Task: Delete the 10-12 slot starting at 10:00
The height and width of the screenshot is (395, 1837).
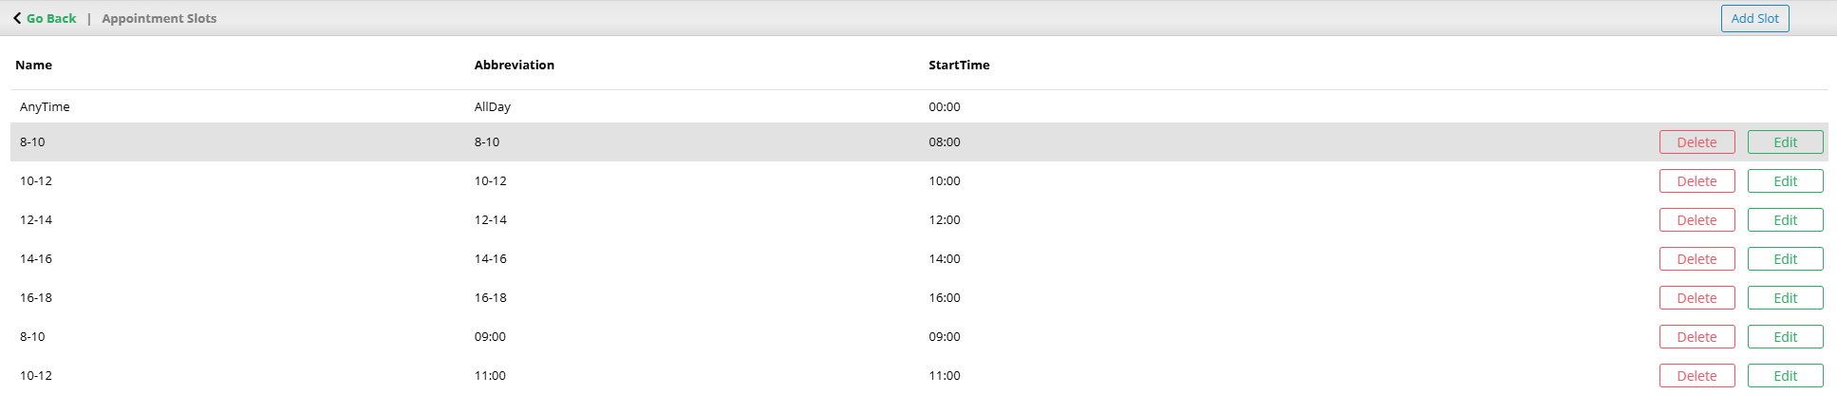Action: (1696, 181)
